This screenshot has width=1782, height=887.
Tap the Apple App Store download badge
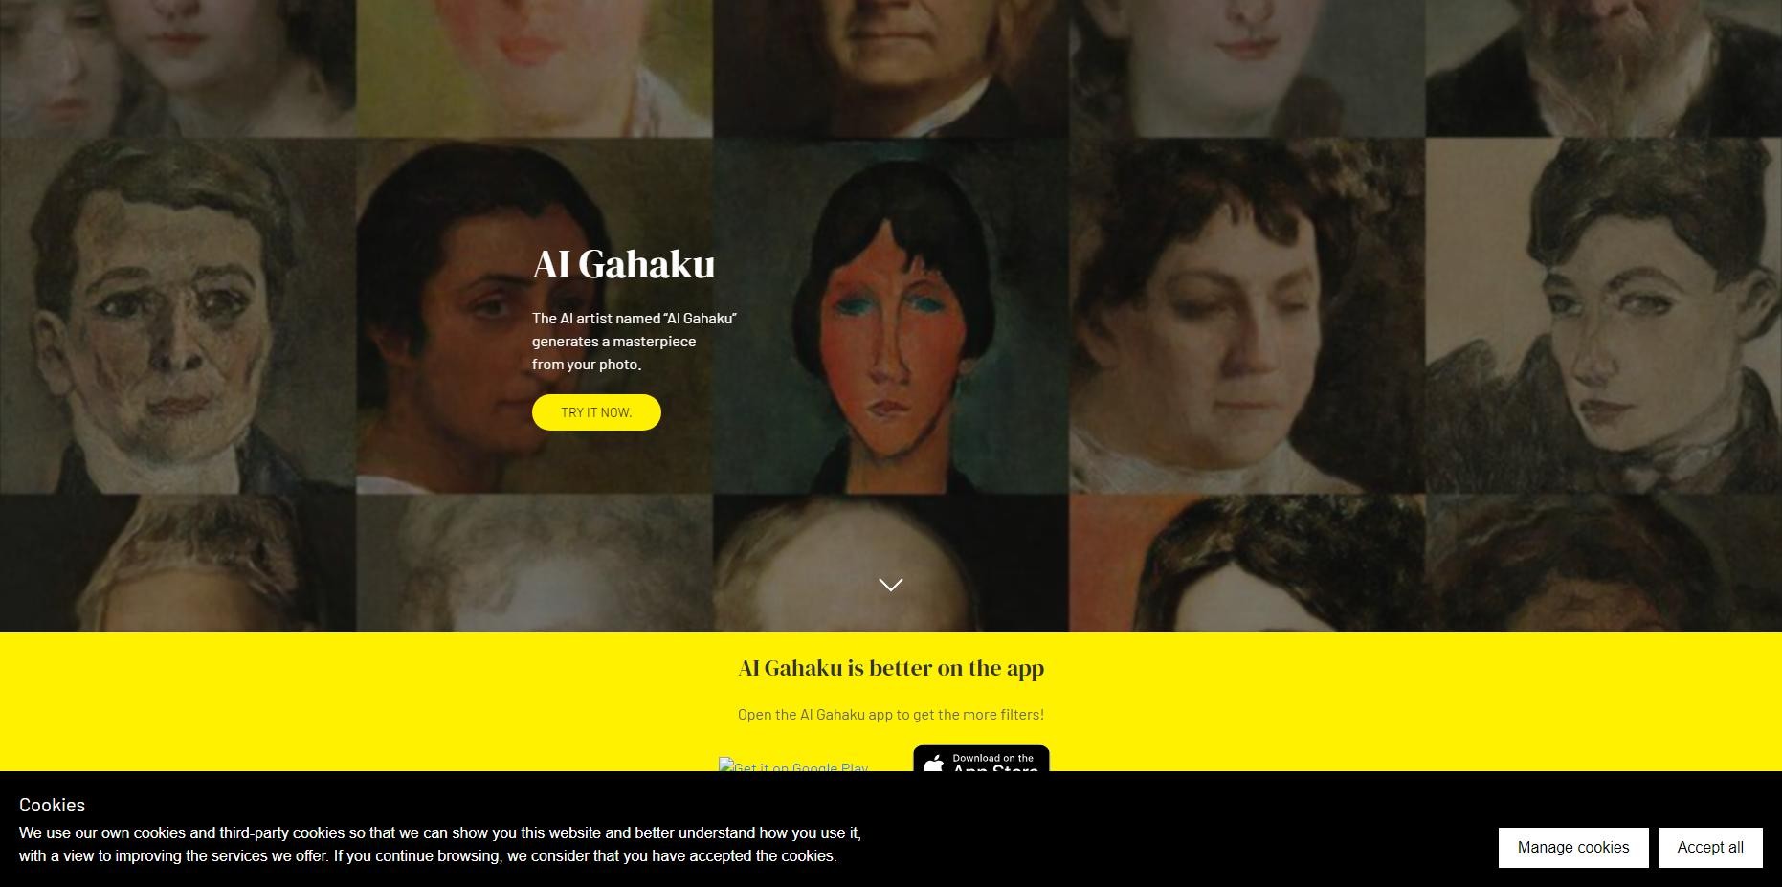[x=981, y=758]
